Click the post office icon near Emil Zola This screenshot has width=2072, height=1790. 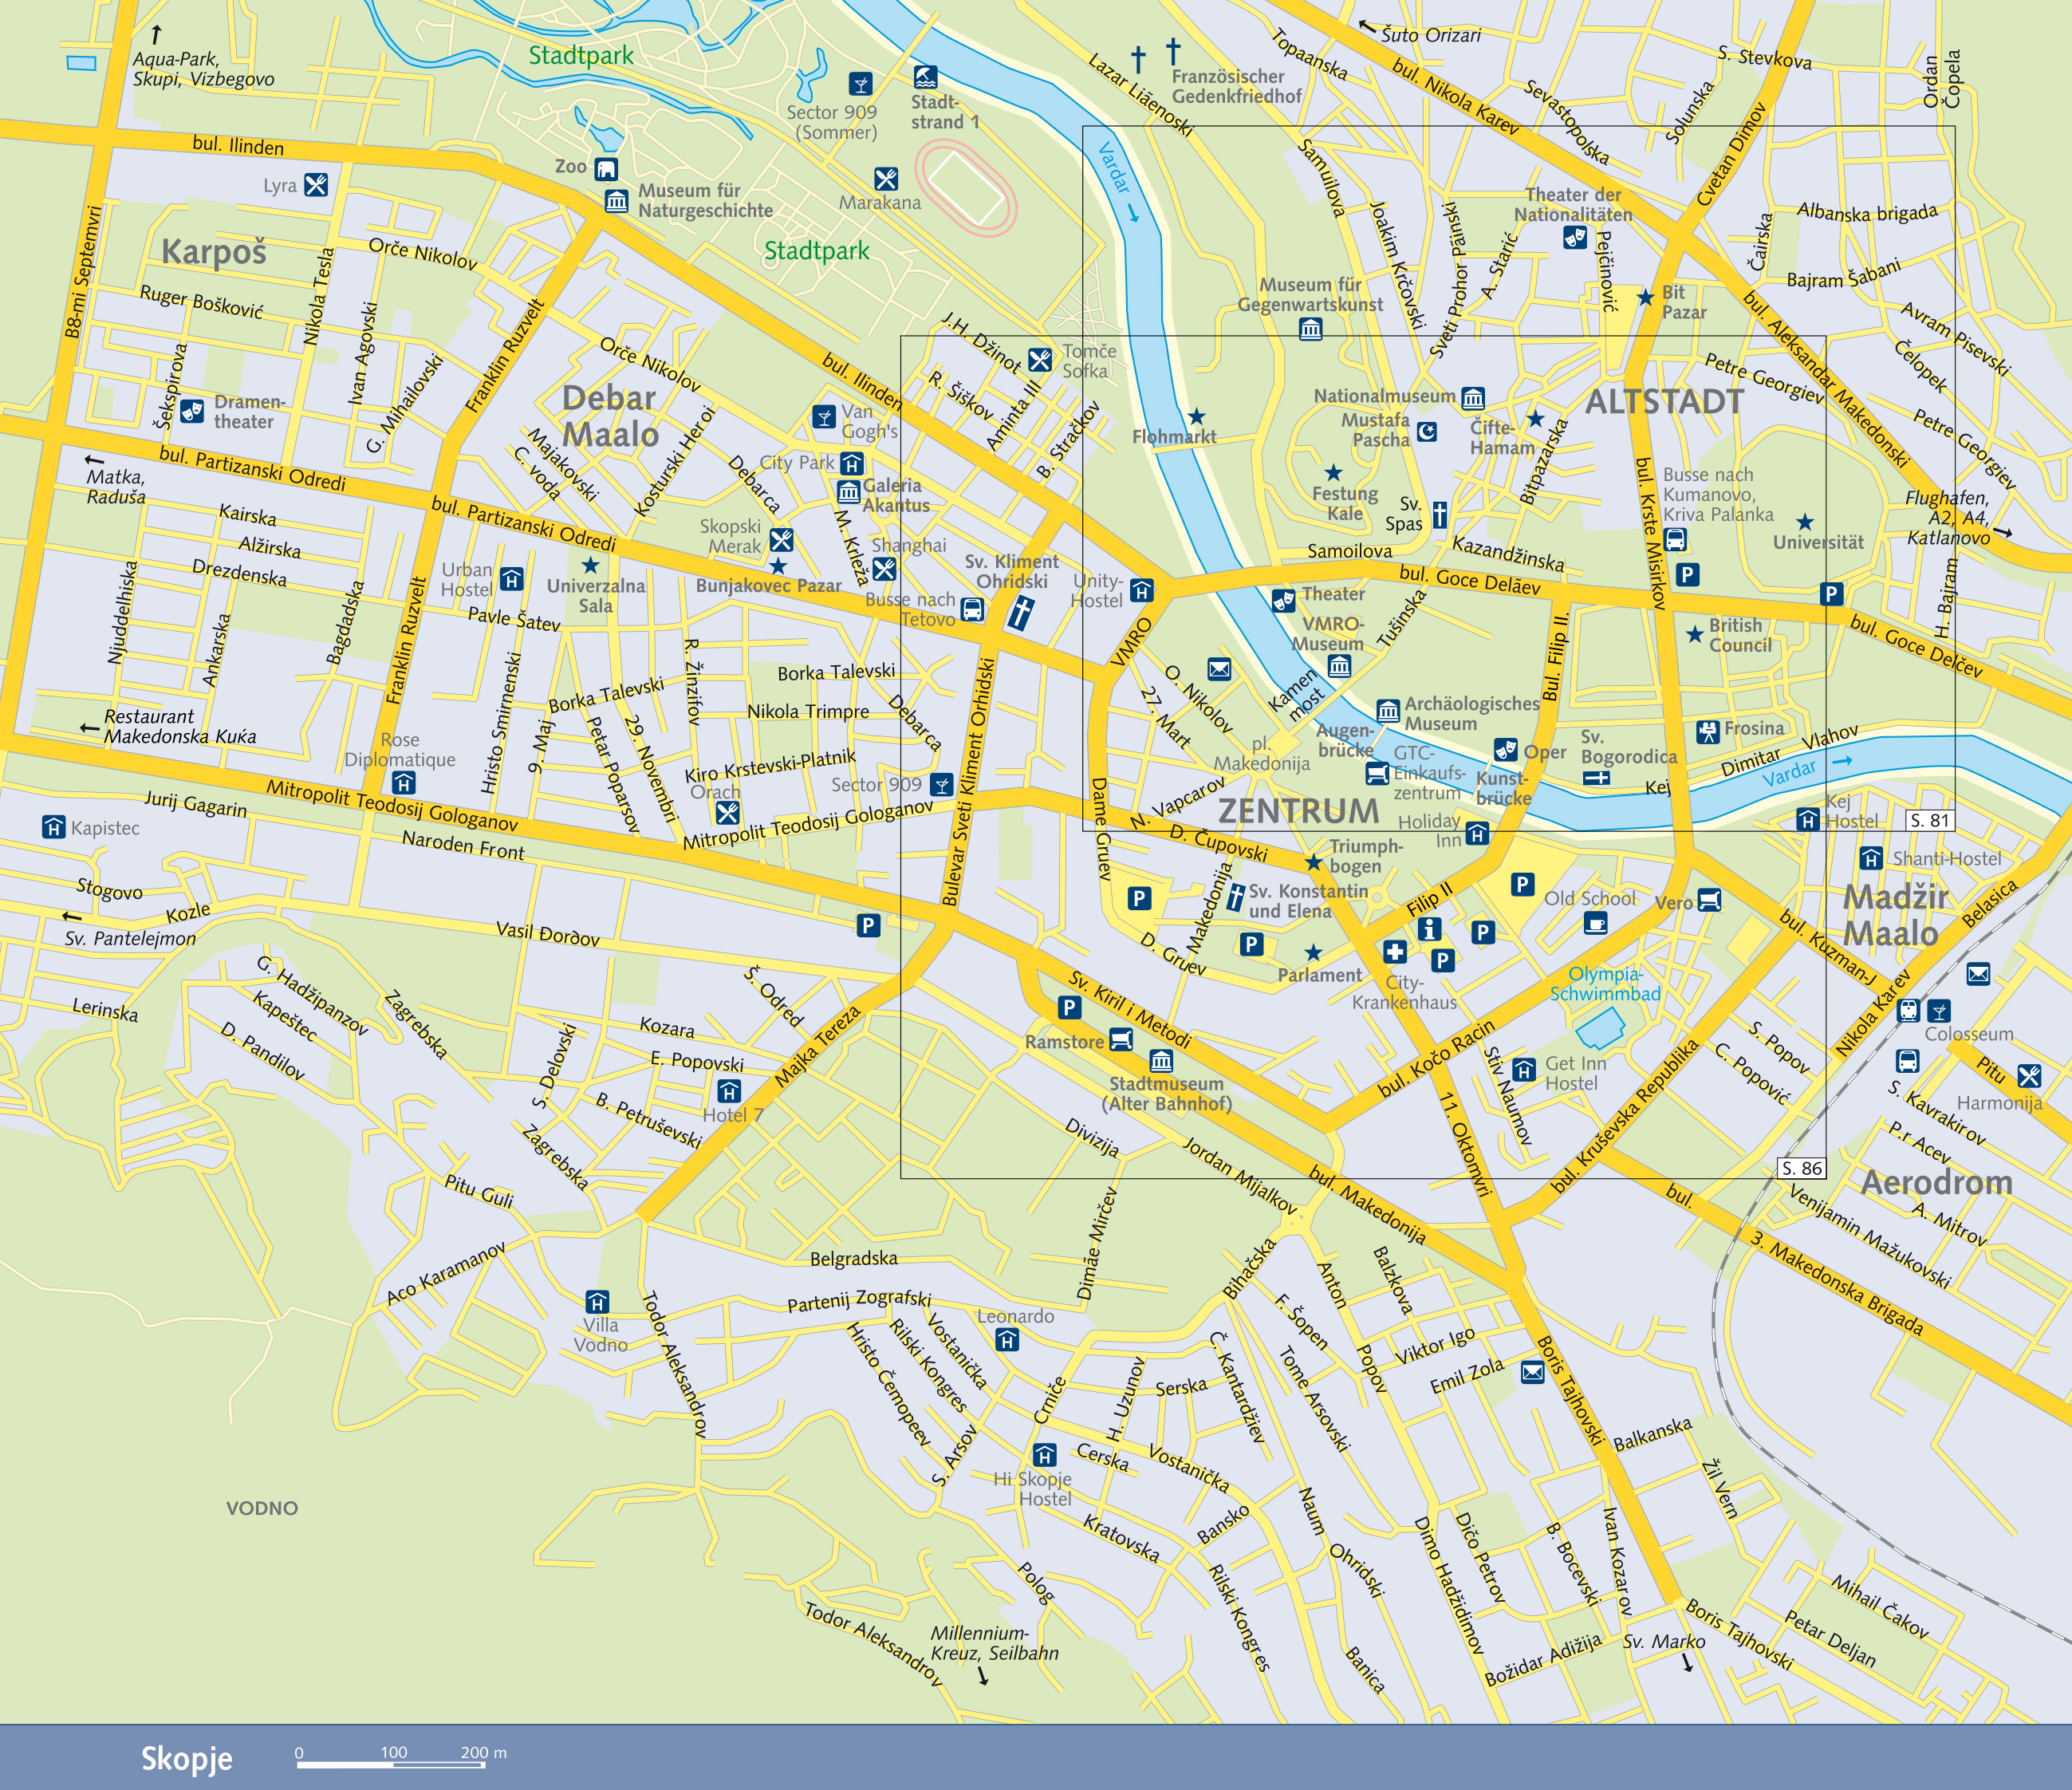click(1532, 1372)
